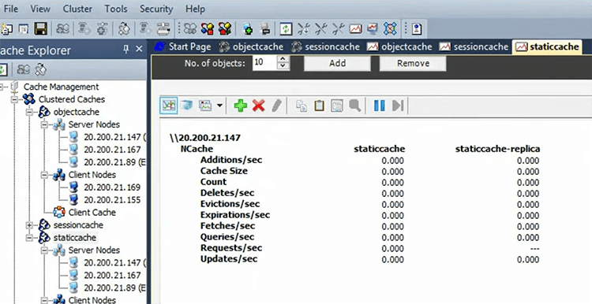Open the File menu
Viewport: 592px width, 304px height.
10,9
